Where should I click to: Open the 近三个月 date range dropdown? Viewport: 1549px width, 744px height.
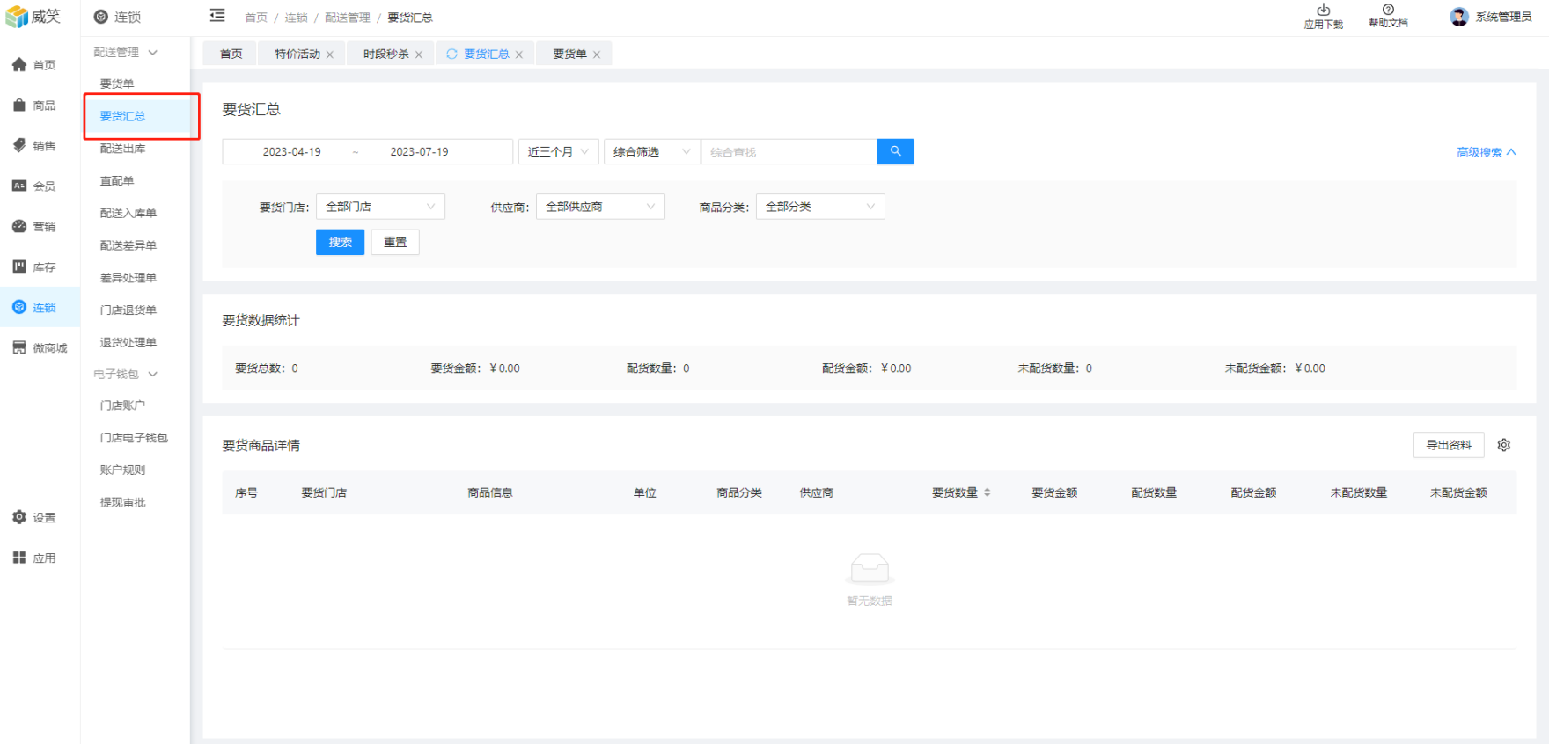coord(558,152)
